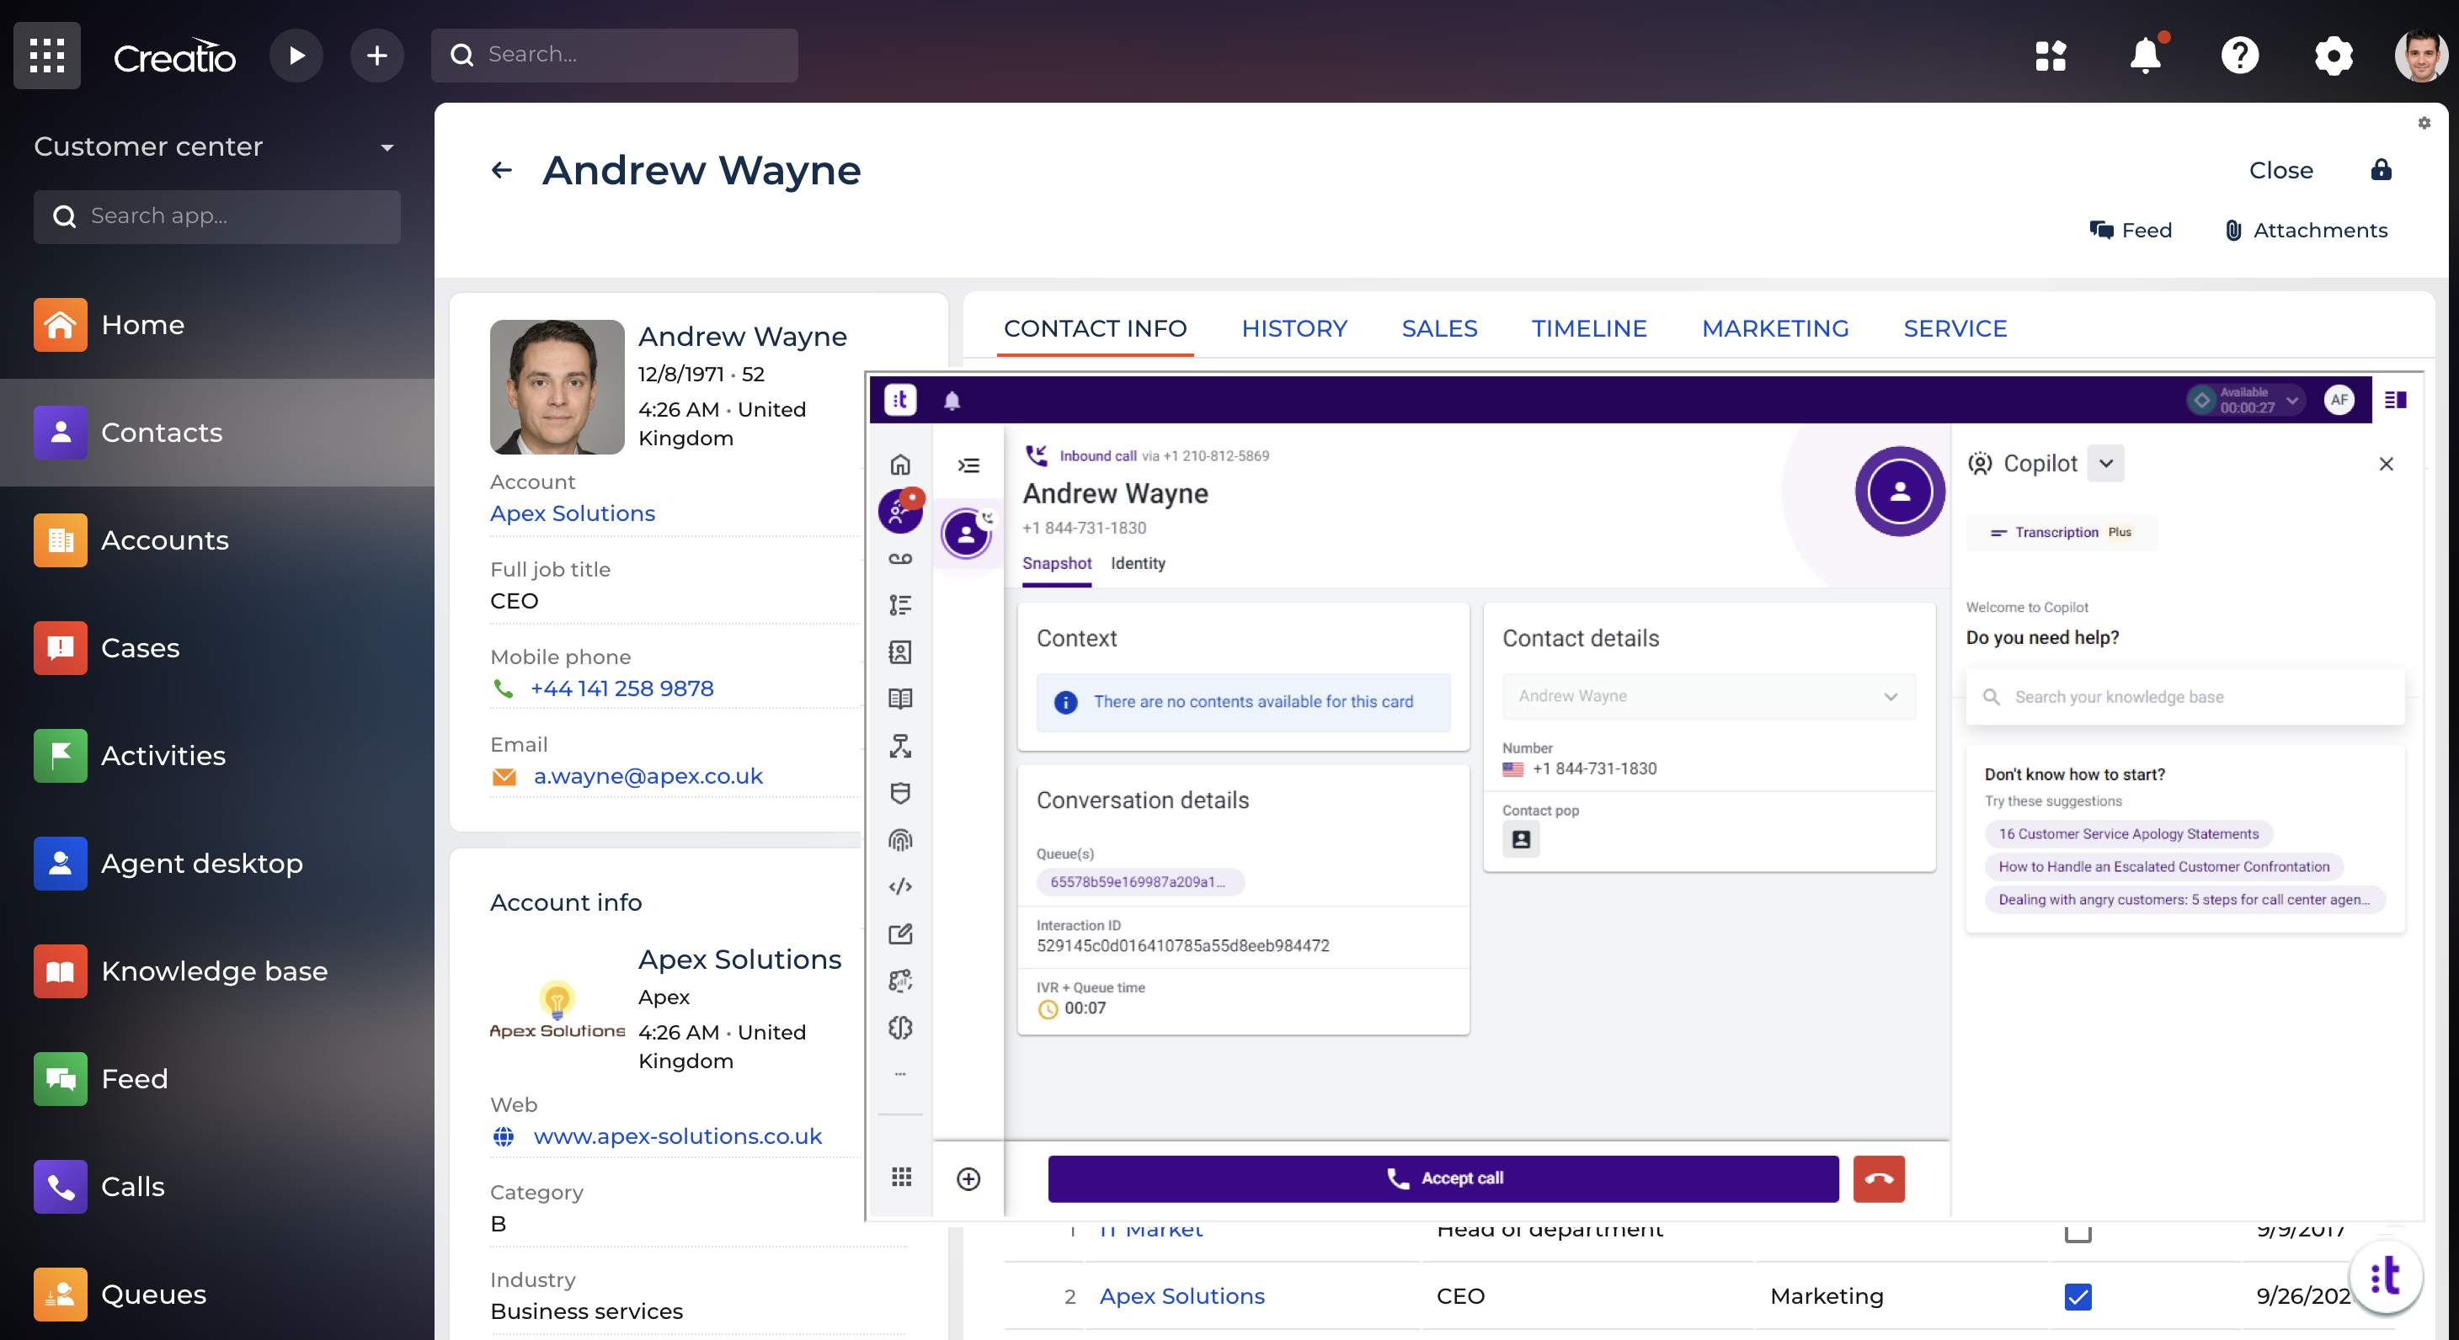Click the Search app field in sidebar

216,216
